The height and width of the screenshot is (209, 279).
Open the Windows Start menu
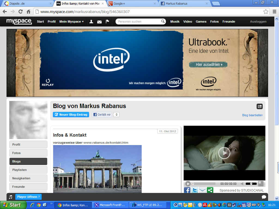coord(13,205)
